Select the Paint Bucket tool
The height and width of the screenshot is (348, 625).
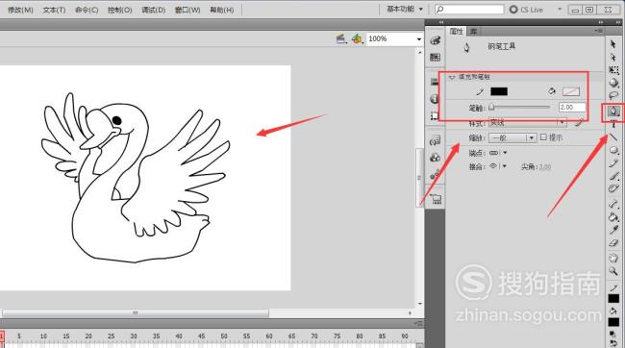click(x=613, y=217)
